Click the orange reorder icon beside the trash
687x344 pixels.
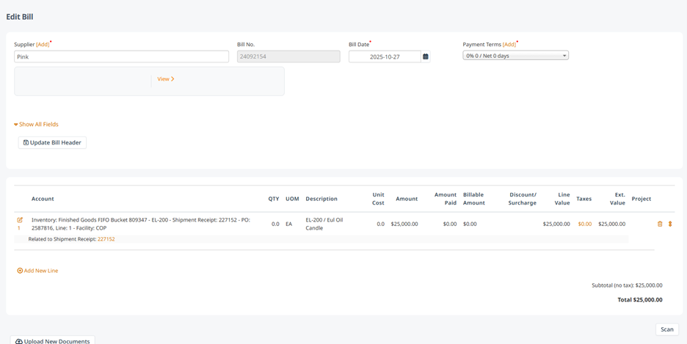point(670,224)
